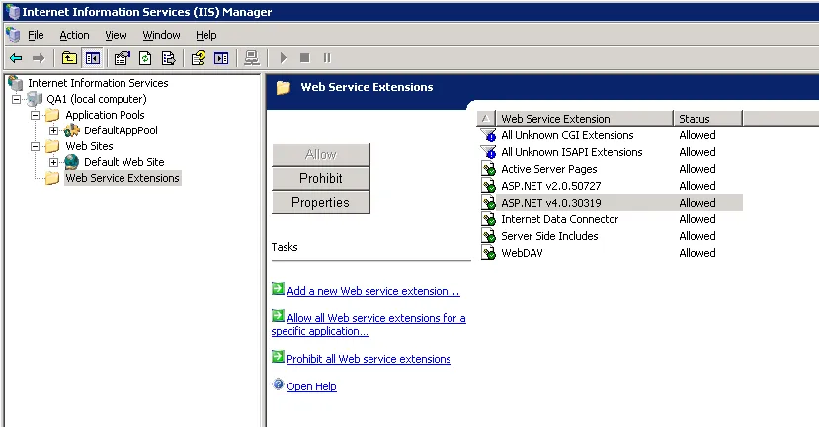Screen dimensions: 819x427
Task: Click the Open Help question mark icon
Action: click(x=278, y=384)
